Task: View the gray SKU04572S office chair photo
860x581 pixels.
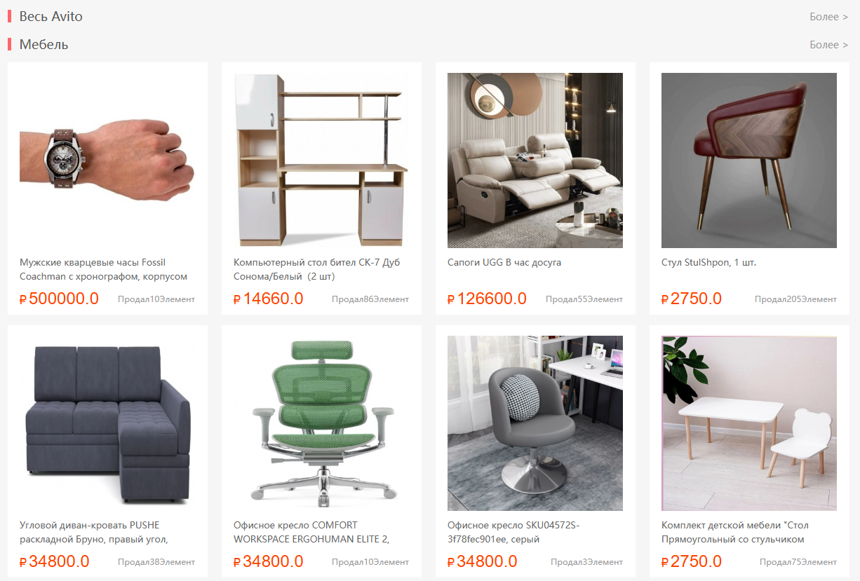Action: click(535, 423)
